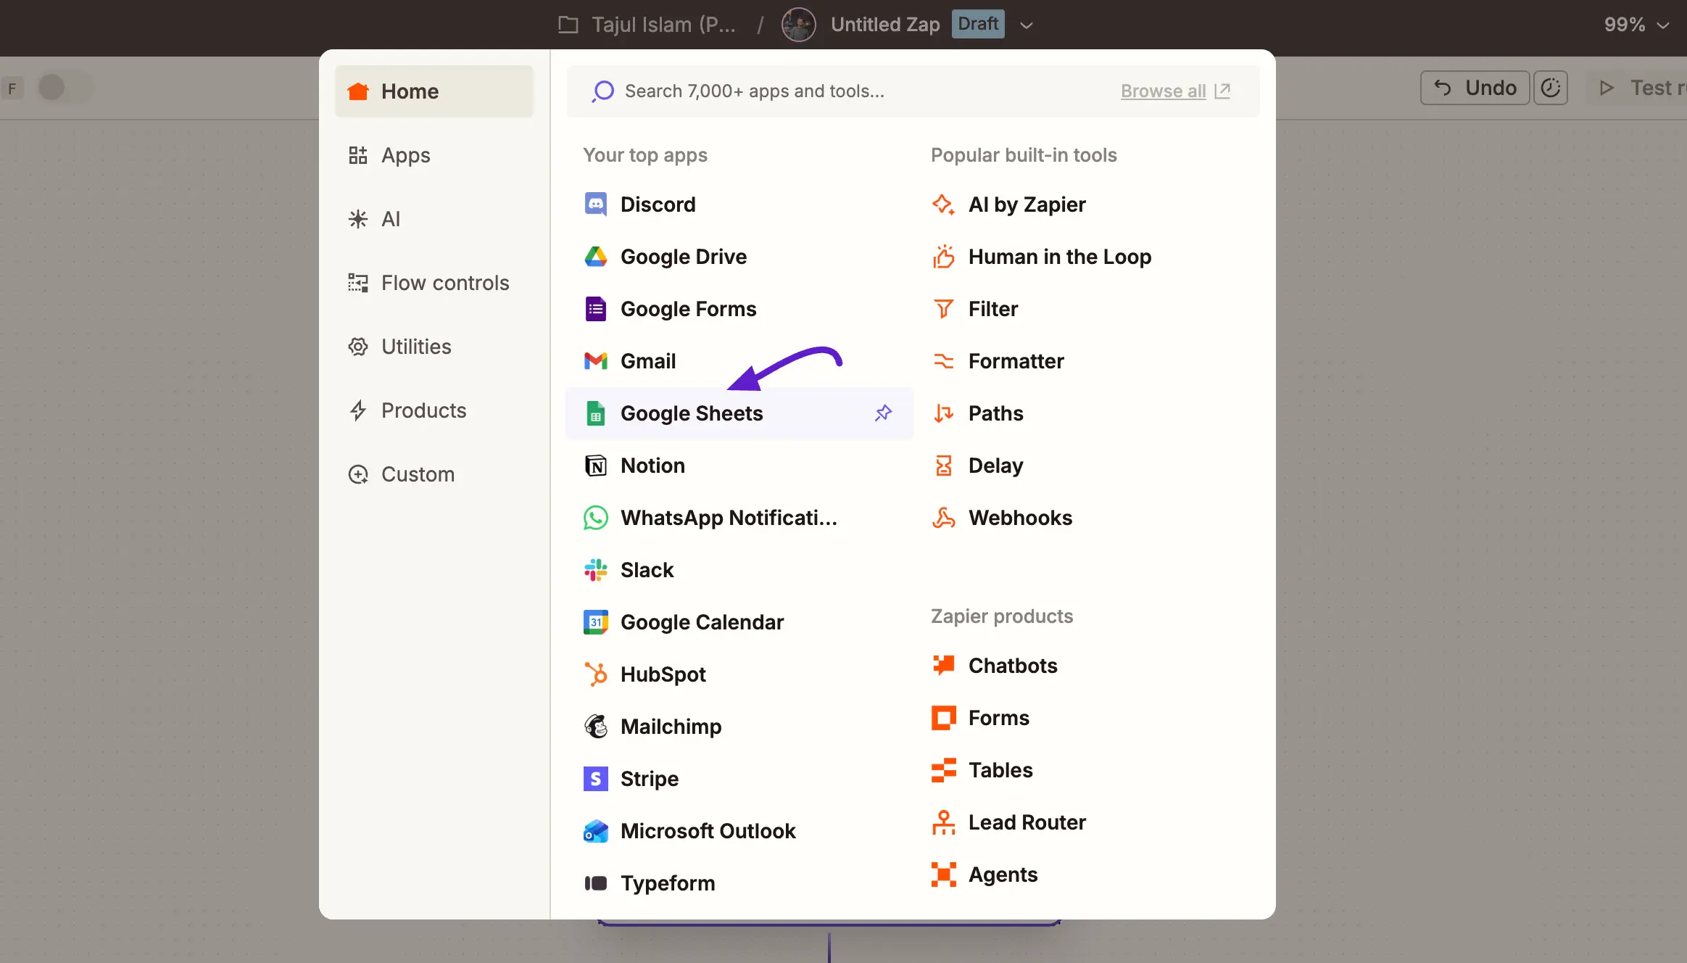The height and width of the screenshot is (963, 1687).
Task: Open the Chatbots product icon
Action: point(943,665)
